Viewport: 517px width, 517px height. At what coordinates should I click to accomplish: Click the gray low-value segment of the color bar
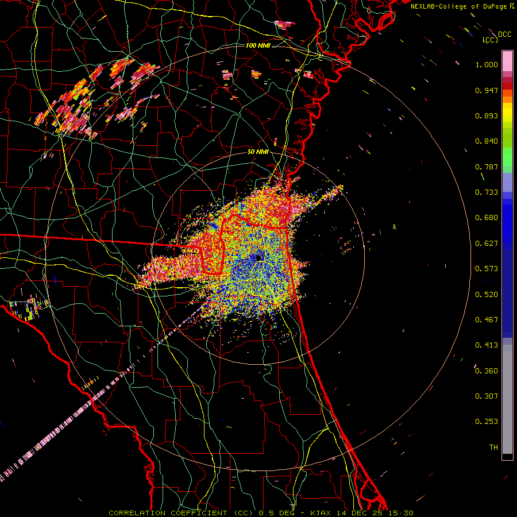(507, 399)
